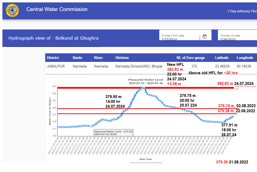Select the District column header

point(53,58)
